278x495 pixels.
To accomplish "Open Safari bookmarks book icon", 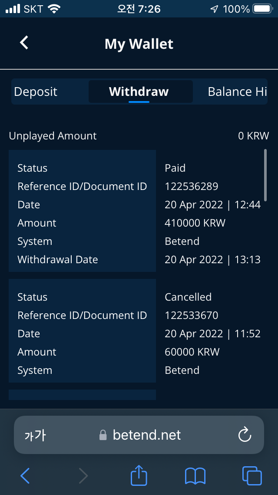I will [195, 476].
